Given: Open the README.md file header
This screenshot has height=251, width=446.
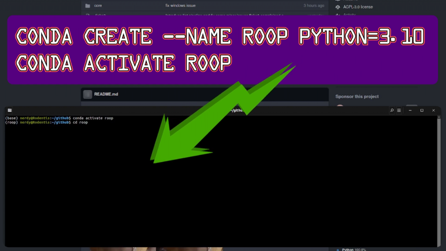Looking at the screenshot, I should (x=106, y=94).
